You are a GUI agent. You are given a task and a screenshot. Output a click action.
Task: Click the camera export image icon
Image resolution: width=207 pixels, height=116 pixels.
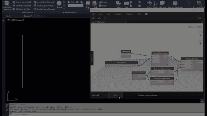coord(200,18)
